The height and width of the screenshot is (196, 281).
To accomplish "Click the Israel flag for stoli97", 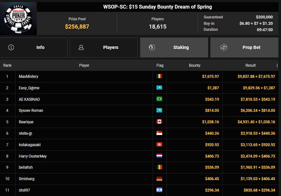I will coord(159,190).
